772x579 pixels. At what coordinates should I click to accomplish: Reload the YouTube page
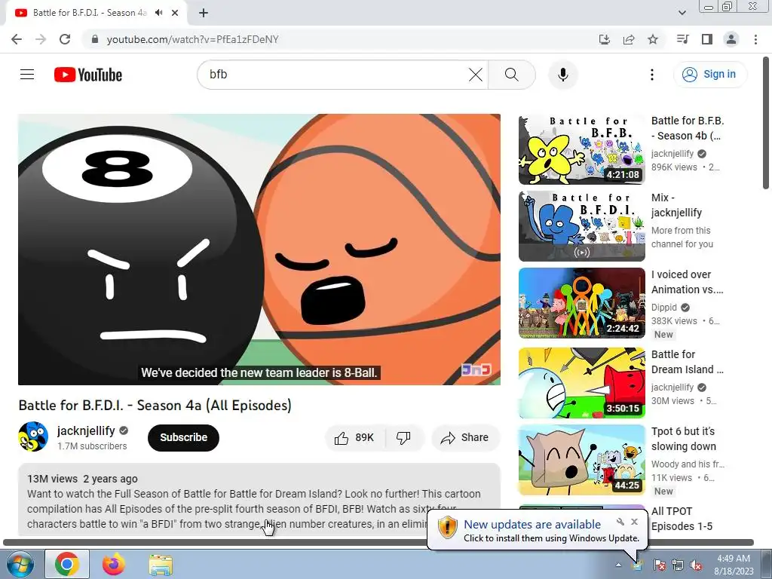[x=65, y=39]
